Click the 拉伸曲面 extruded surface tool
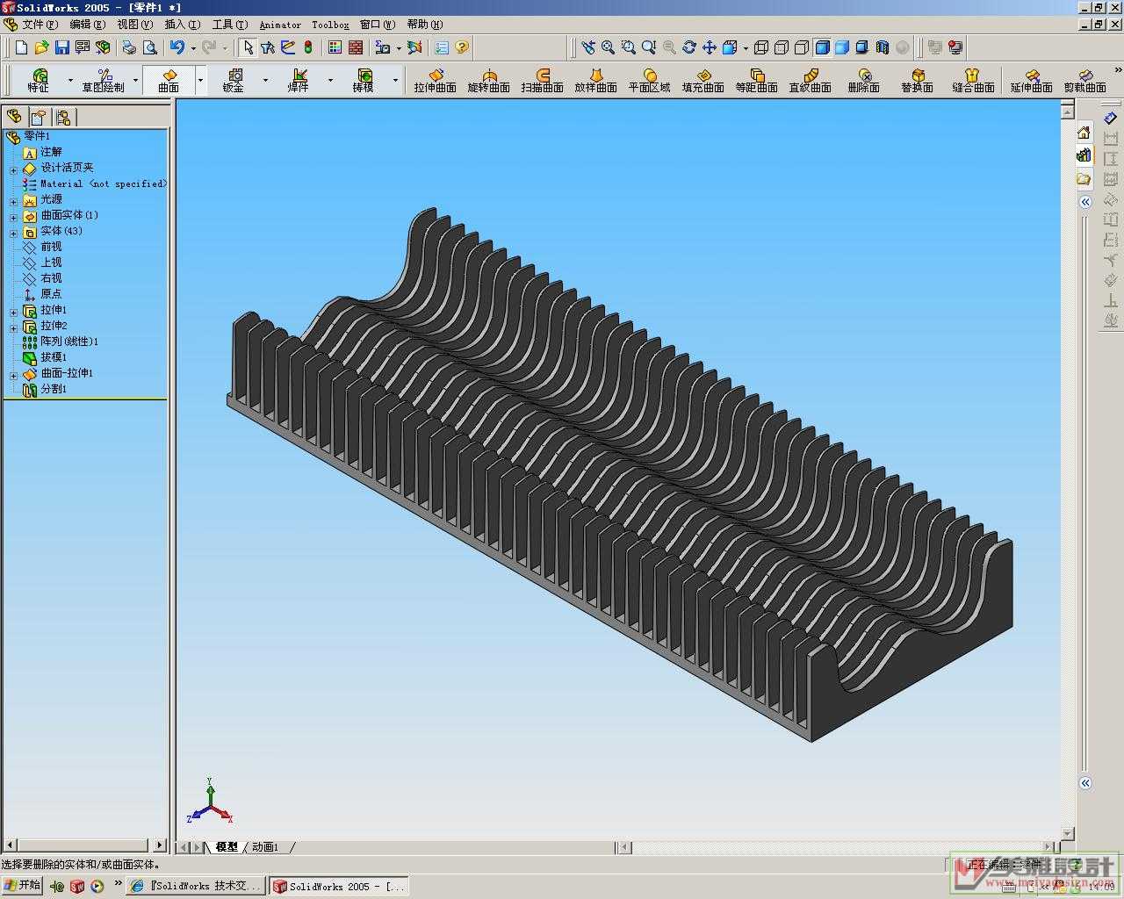The width and height of the screenshot is (1124, 899). tap(435, 80)
